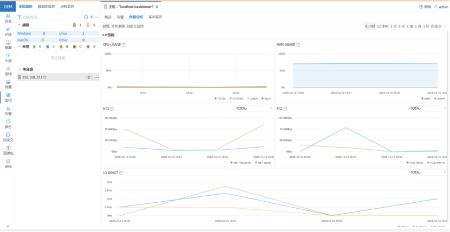Open the 资源包 resource pack module

8,150
